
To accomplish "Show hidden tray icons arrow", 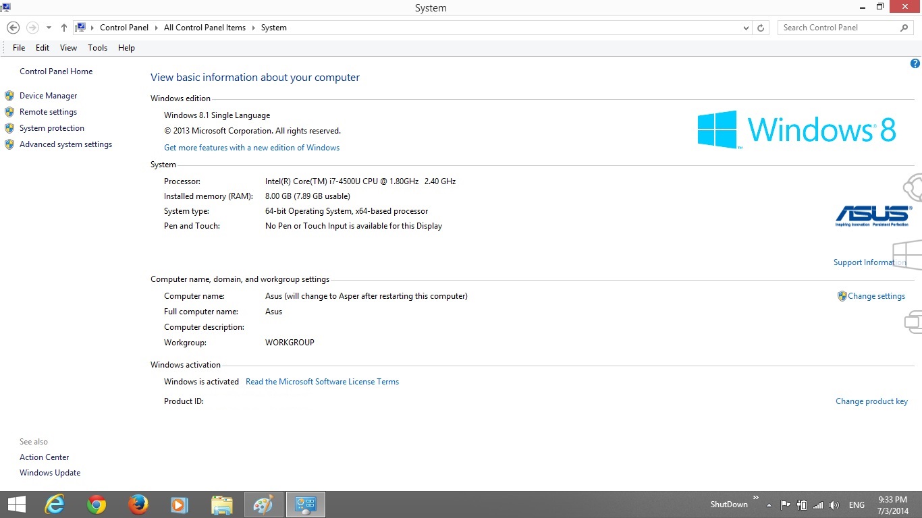I will pyautogui.click(x=769, y=505).
